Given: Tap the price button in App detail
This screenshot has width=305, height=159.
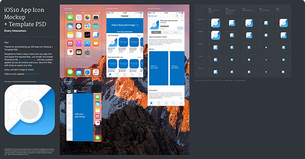Looking at the screenshot, I should [x=180, y=28].
